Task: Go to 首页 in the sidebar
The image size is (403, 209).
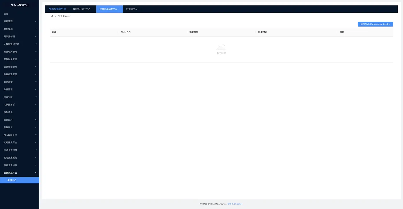Action: (x=20, y=14)
